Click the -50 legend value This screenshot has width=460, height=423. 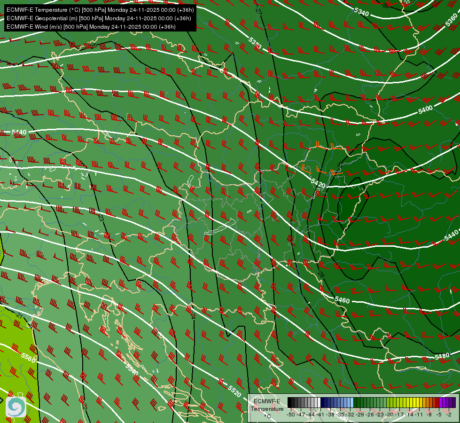pyautogui.click(x=291, y=415)
